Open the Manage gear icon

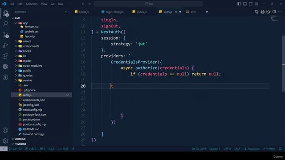coord(5,140)
